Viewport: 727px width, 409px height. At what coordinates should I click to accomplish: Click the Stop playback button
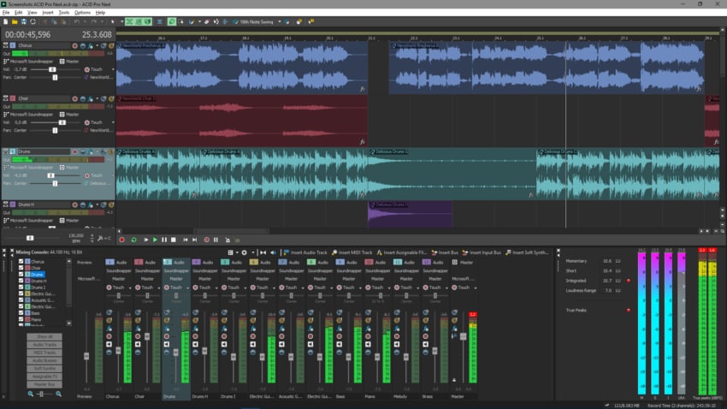coord(175,240)
